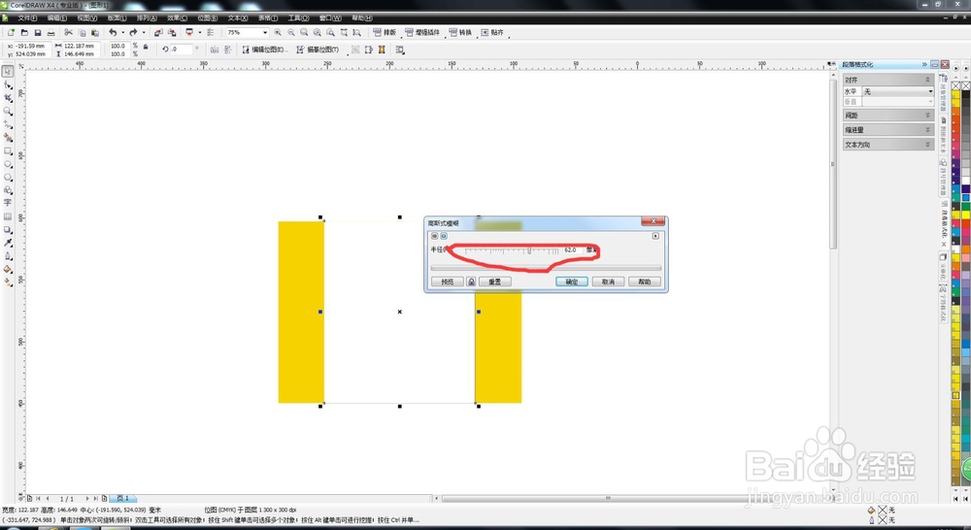Expand the 文本方向 section in docker
The image size is (971, 530).
927,145
